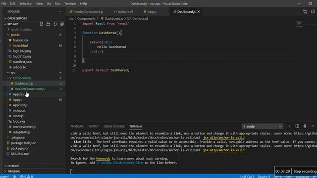Open App.css in the file tree

coord(18,94)
